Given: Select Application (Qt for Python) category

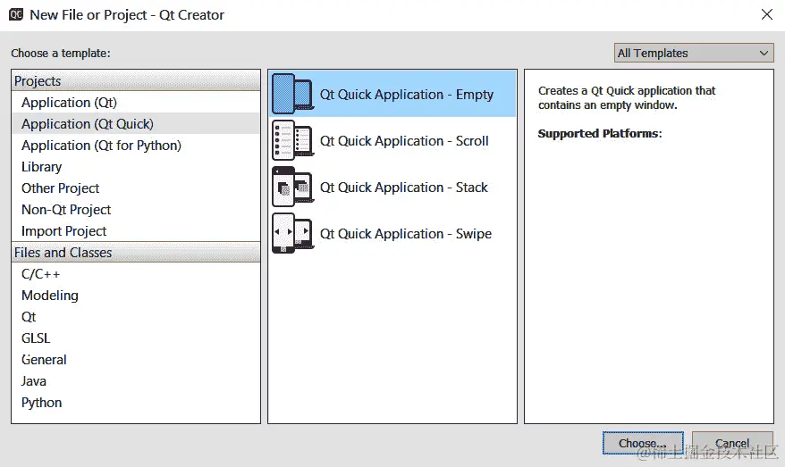Looking at the screenshot, I should click(x=136, y=146).
